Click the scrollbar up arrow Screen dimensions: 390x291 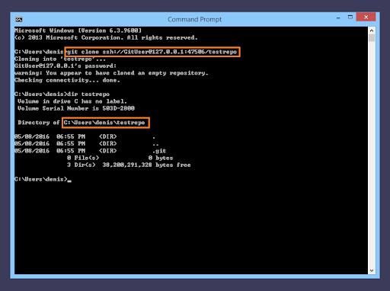pos(372,30)
